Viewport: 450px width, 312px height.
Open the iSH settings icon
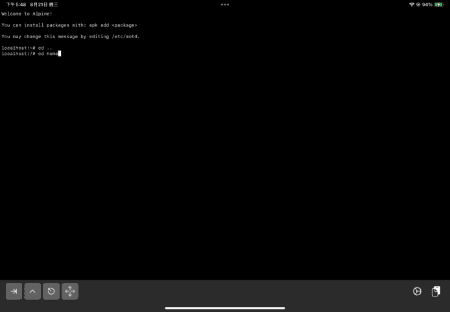tap(417, 291)
